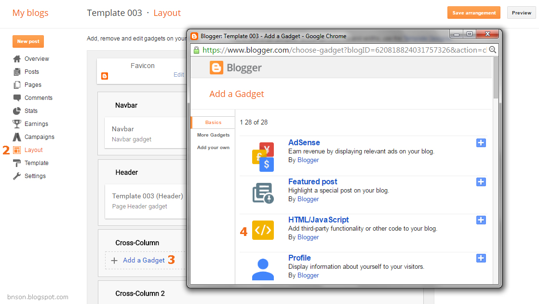Click the Profile person icon
Image resolution: width=539 pixels, height=304 pixels.
pyautogui.click(x=263, y=269)
